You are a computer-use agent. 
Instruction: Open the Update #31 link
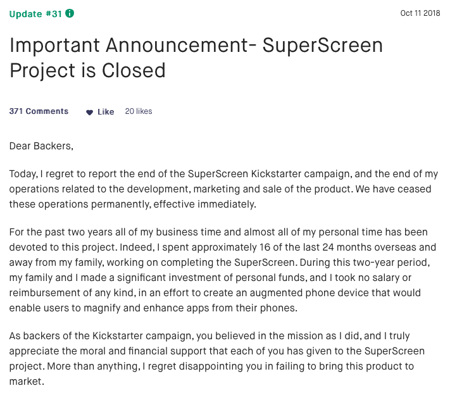click(x=35, y=13)
